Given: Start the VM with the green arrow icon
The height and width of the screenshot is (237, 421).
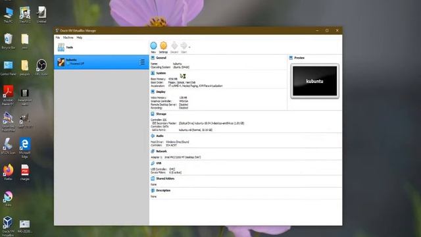Looking at the screenshot, I should click(x=184, y=45).
